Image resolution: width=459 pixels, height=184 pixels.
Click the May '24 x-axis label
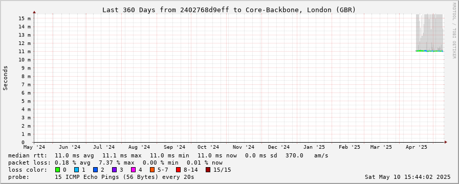(34, 147)
